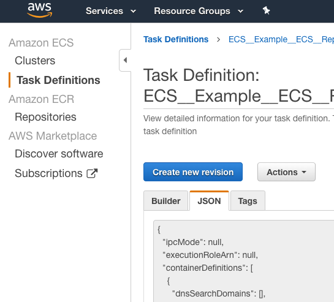
Task: Select the JSON tab
Action: (209, 201)
